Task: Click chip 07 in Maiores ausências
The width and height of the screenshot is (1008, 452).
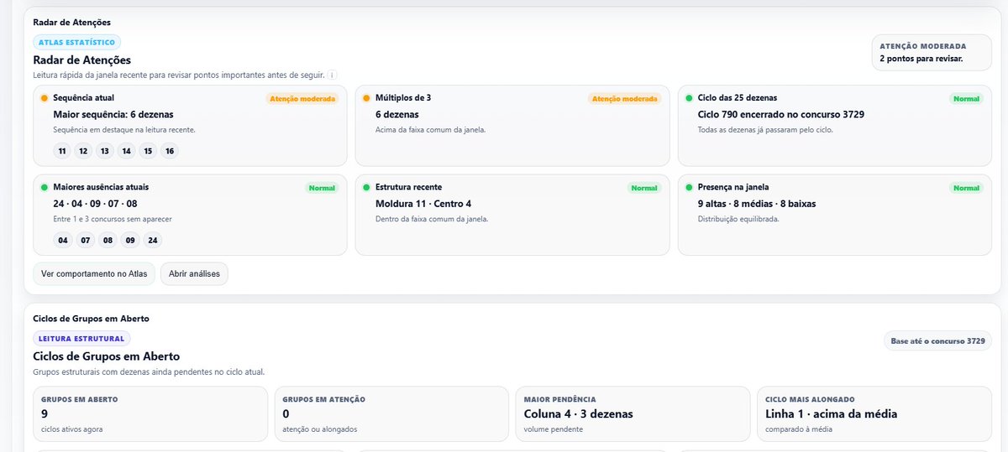Action: tap(85, 240)
